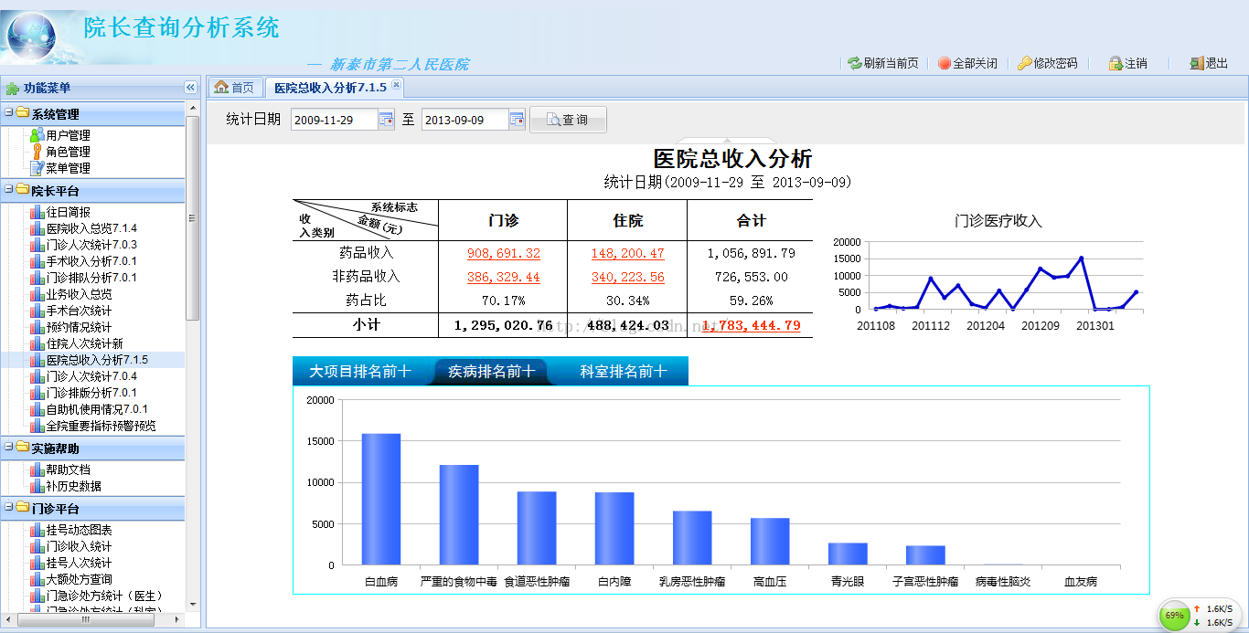1249x633 pixels.
Task: Click the sidebar horizontal scrollbar
Action: pyautogui.click(x=86, y=619)
